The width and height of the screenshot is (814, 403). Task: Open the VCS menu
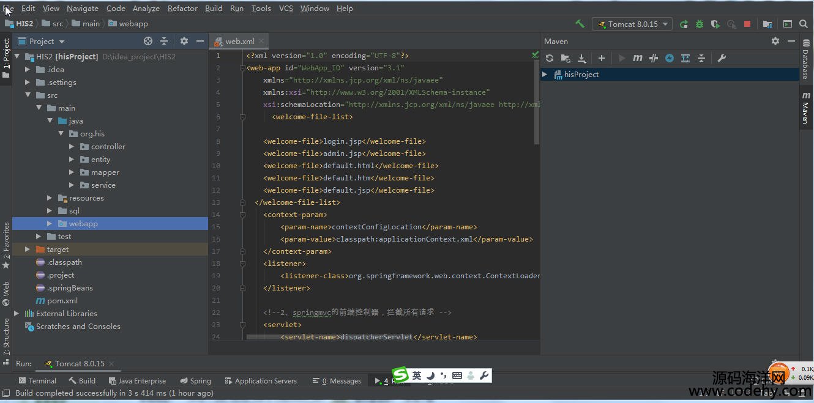pyautogui.click(x=286, y=8)
